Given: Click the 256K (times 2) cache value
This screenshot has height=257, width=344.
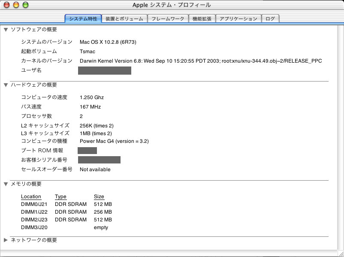Looking at the screenshot, I should pyautogui.click(x=97, y=126).
